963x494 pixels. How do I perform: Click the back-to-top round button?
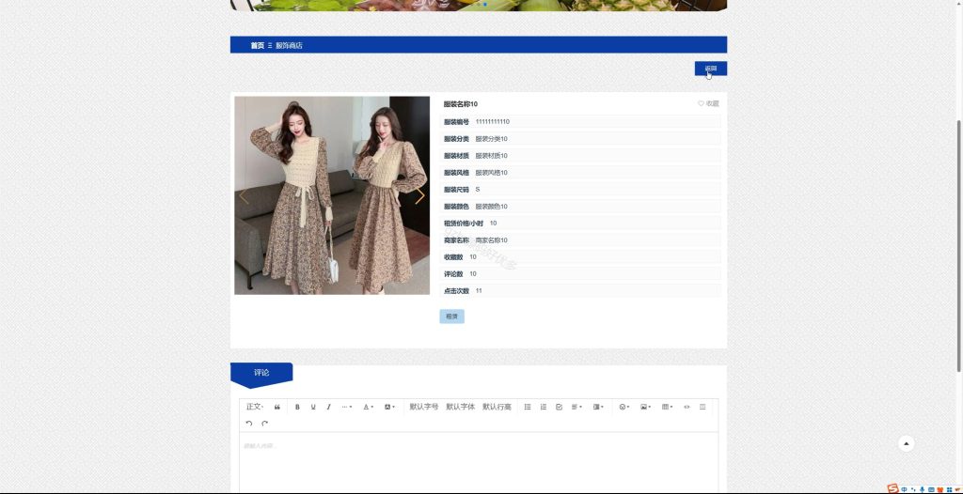click(906, 443)
